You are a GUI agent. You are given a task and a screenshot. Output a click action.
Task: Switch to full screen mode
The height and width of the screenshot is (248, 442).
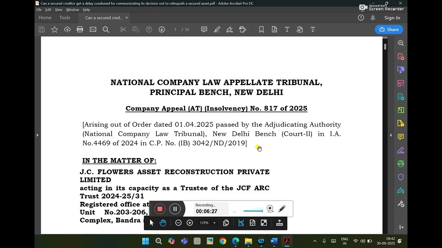(264, 223)
